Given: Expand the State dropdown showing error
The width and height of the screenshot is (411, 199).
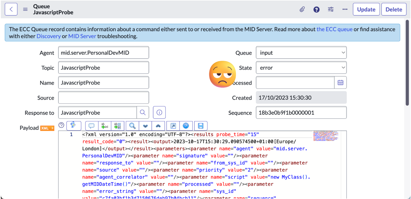Looking at the screenshot, I should pyautogui.click(x=301, y=68).
